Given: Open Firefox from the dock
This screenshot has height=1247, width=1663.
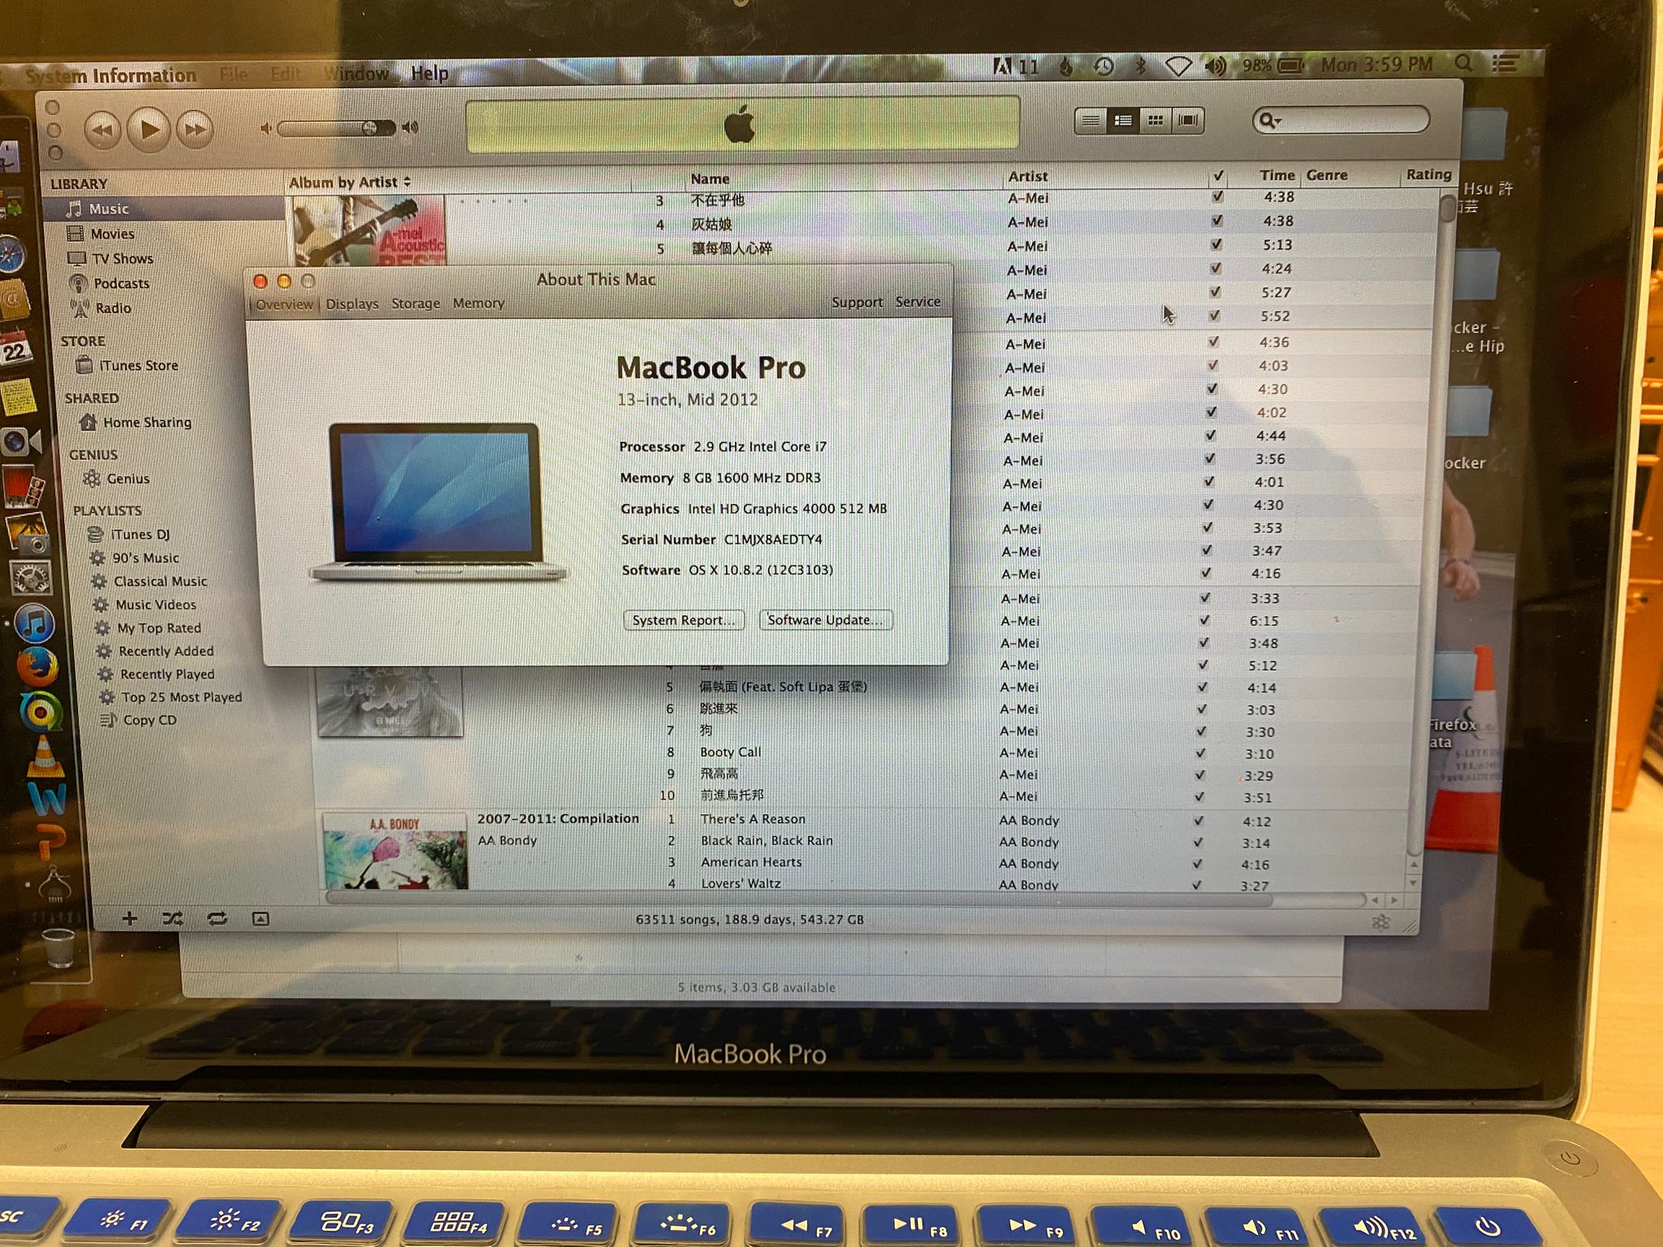Looking at the screenshot, I should 37,667.
